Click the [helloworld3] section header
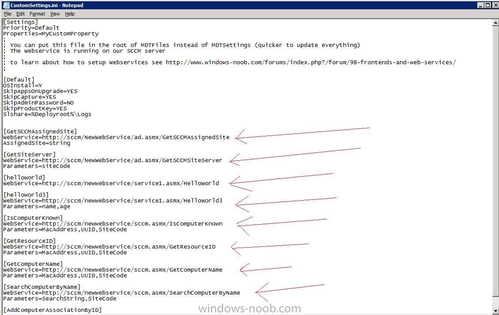The height and width of the screenshot is (315, 499). coord(26,194)
